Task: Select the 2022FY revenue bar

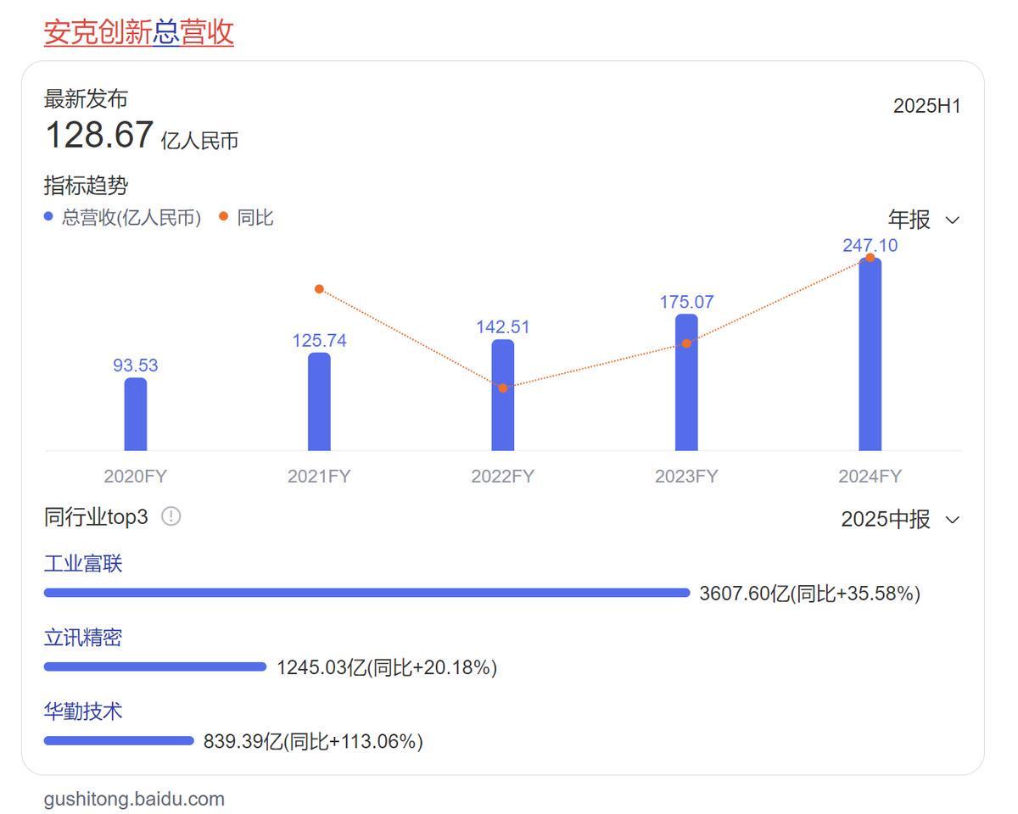Action: coord(503,395)
